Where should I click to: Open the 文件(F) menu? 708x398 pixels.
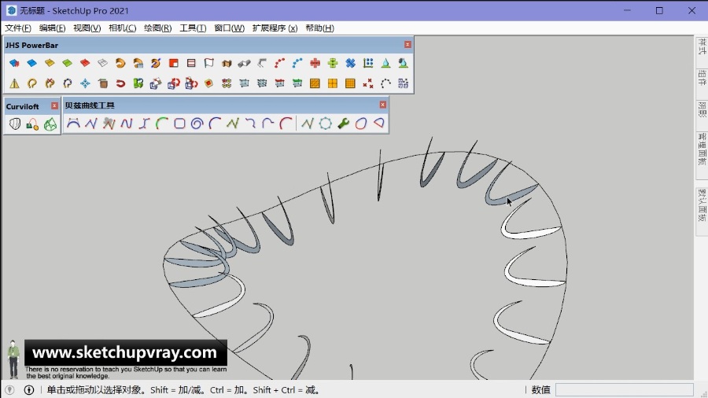[x=18, y=28]
